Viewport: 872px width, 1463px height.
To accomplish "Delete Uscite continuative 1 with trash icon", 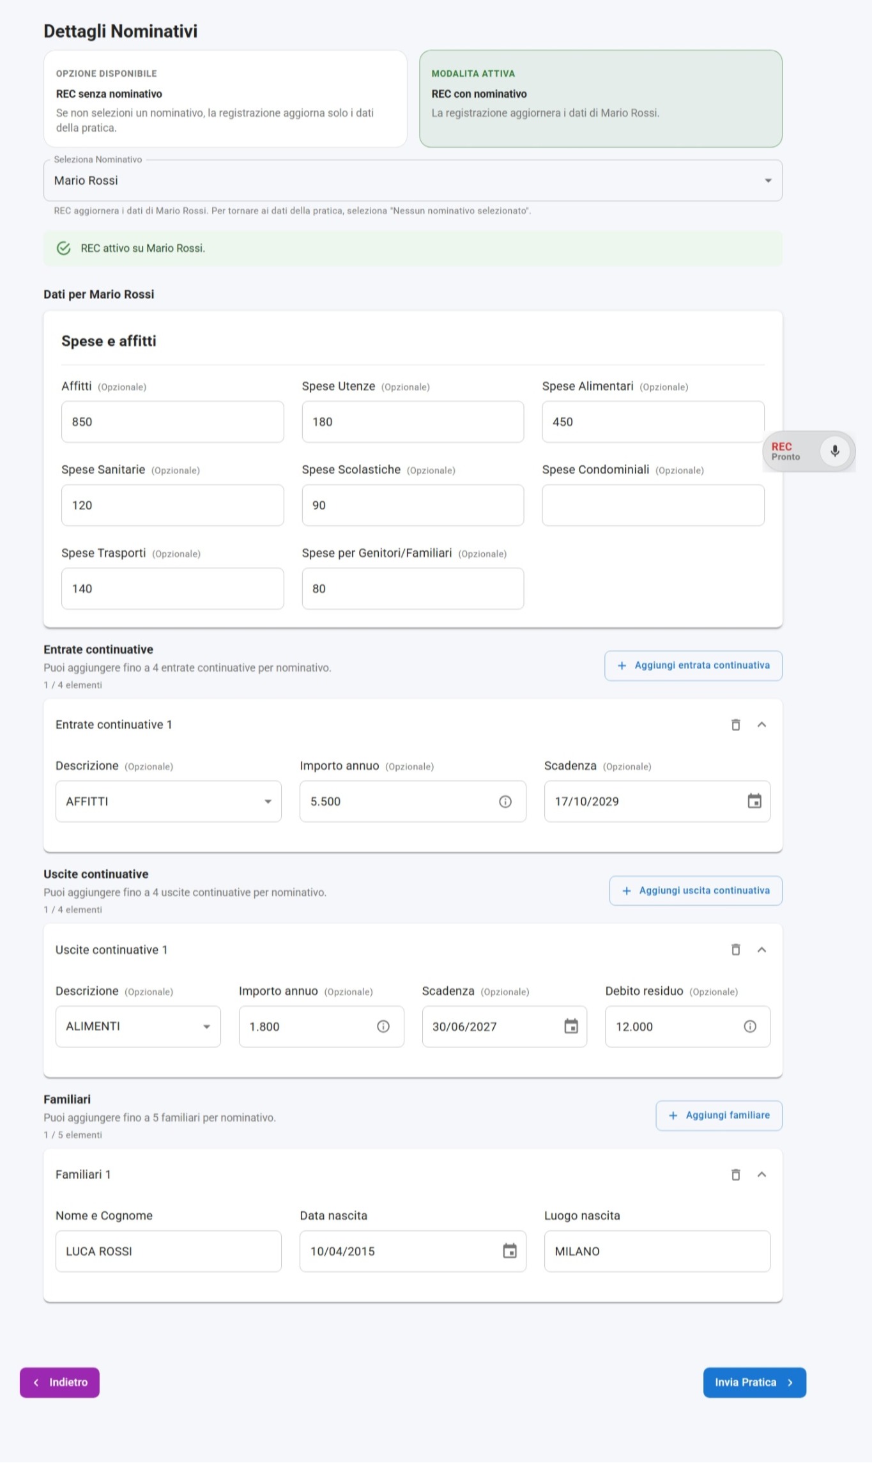I will click(735, 950).
